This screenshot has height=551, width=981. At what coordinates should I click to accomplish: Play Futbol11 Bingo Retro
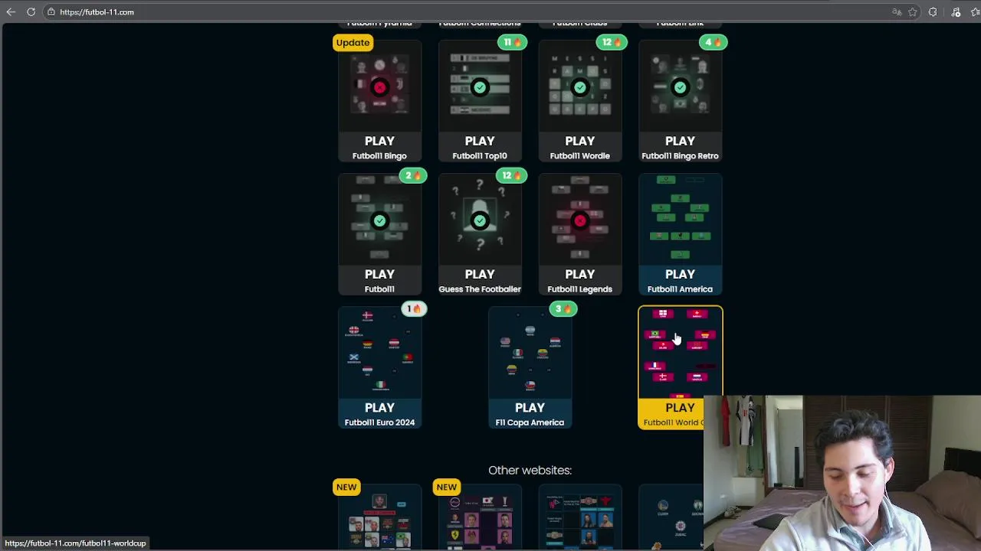pos(680,141)
